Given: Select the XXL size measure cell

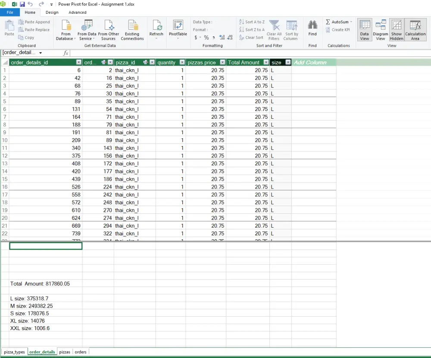Looking at the screenshot, I should click(46, 328).
